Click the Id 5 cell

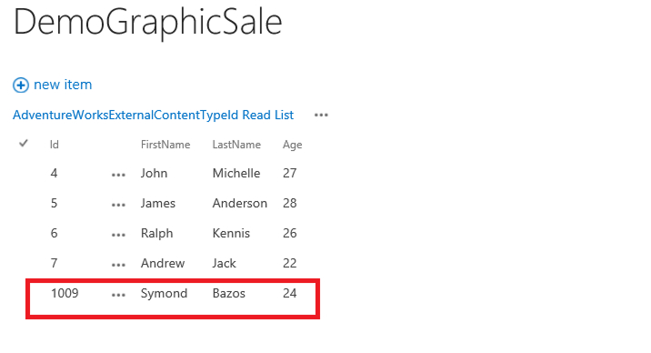54,203
